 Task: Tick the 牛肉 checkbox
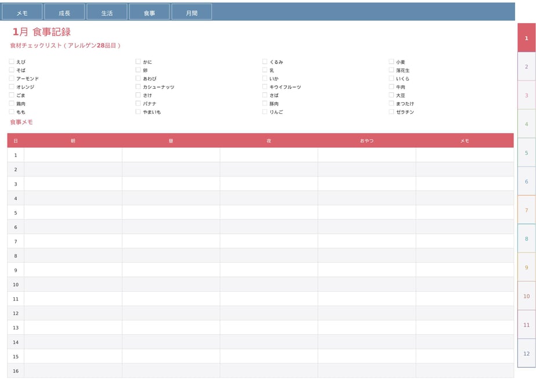point(392,86)
